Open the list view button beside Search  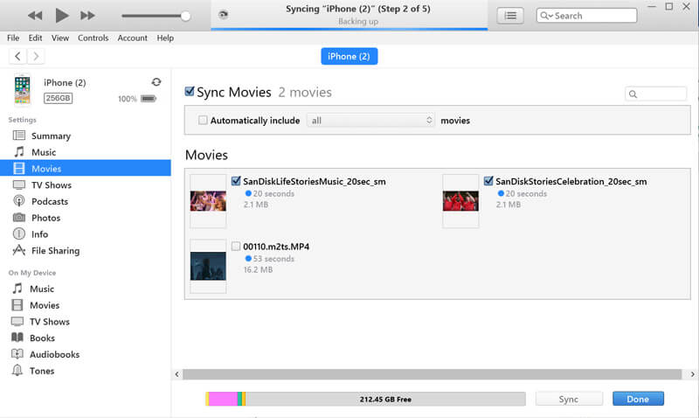click(510, 16)
